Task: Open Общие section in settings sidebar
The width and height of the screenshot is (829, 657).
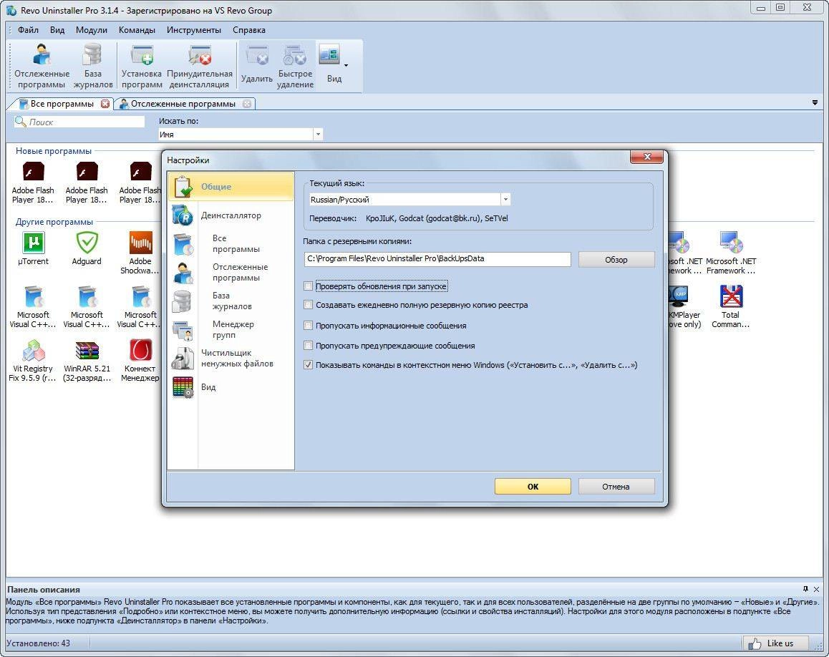Action: (x=231, y=187)
